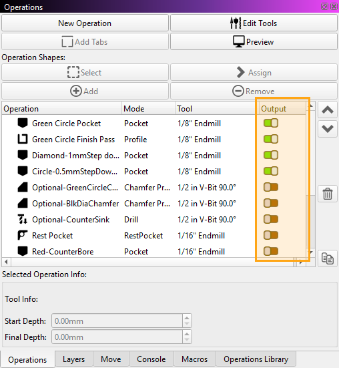Switch to the Layers tab
The width and height of the screenshot is (339, 368).
coord(74,359)
